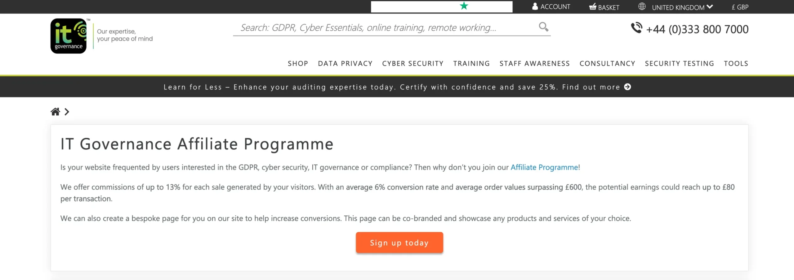Viewport: 794px width, 280px height.
Task: Focus the site search input field
Action: [x=385, y=28]
